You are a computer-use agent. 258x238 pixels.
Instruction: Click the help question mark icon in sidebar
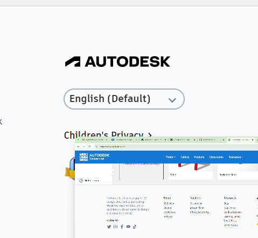[x=81, y=180]
